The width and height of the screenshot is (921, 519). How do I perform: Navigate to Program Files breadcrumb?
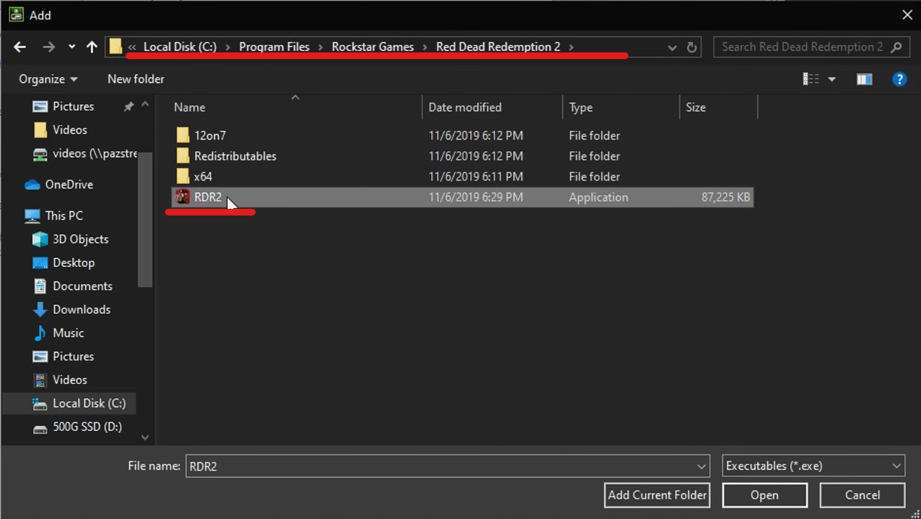[274, 47]
